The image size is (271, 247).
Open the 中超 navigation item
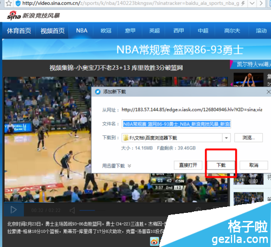coord(203,31)
